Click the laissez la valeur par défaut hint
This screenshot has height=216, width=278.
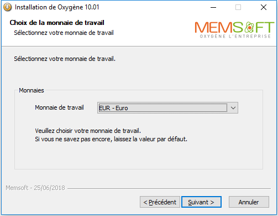(x=150, y=139)
